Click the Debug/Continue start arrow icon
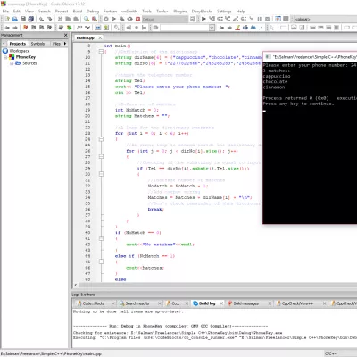This screenshot has width=357, height=357. click(x=203, y=19)
